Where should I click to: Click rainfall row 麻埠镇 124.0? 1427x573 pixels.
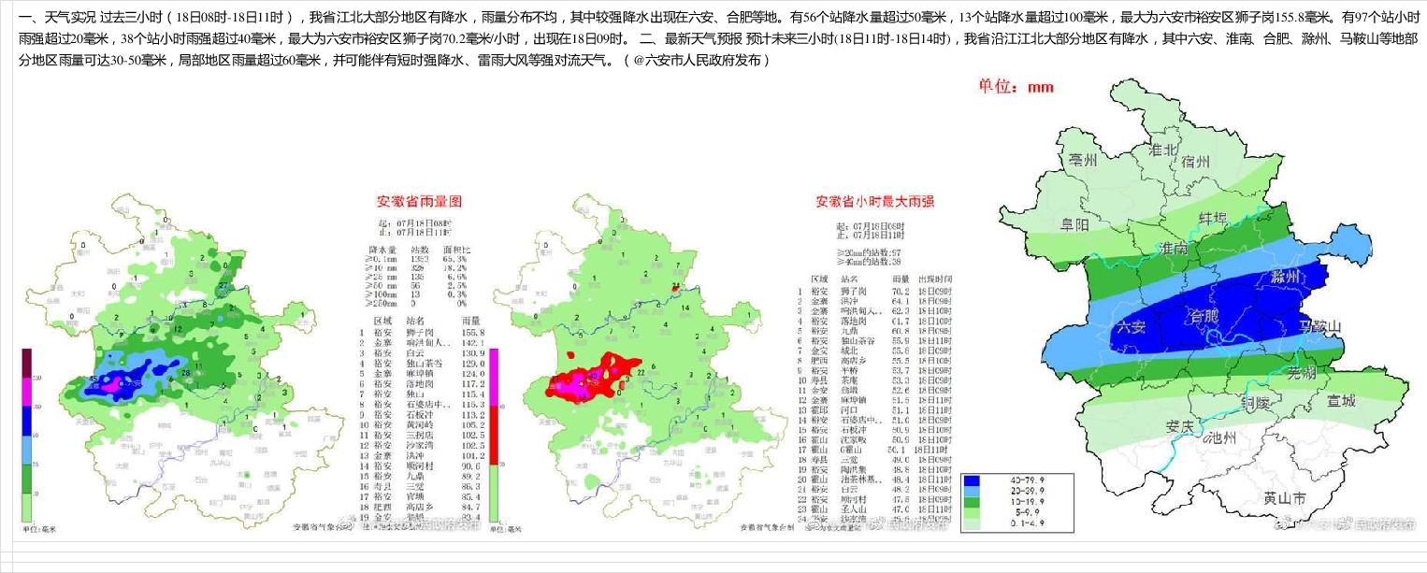tap(421, 374)
